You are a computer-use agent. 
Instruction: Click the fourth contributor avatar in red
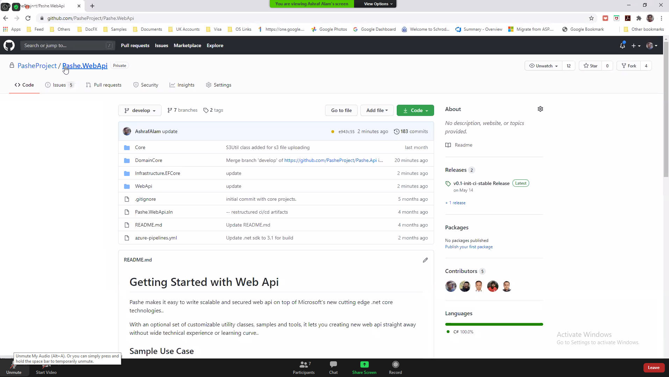(x=492, y=286)
